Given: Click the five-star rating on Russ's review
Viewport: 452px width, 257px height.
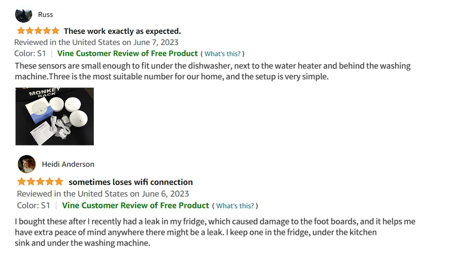Looking at the screenshot, I should point(38,31).
